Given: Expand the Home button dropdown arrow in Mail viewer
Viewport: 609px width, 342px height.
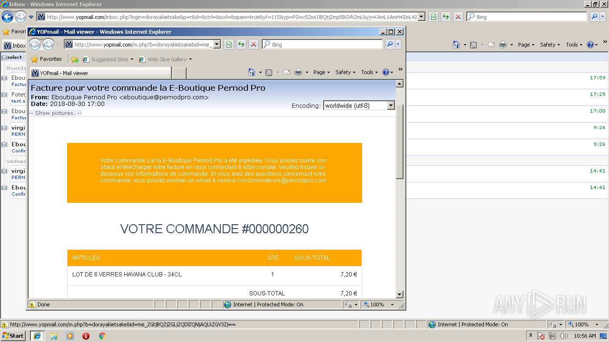Looking at the screenshot, I should tap(260, 72).
